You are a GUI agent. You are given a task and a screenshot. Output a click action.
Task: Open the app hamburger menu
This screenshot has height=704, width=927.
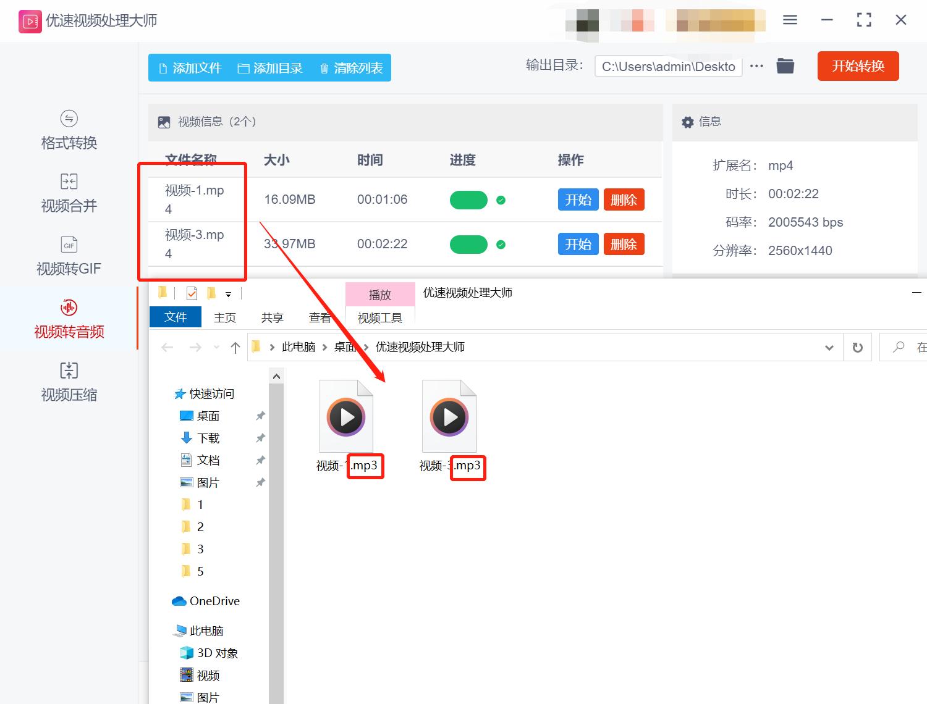(x=789, y=20)
